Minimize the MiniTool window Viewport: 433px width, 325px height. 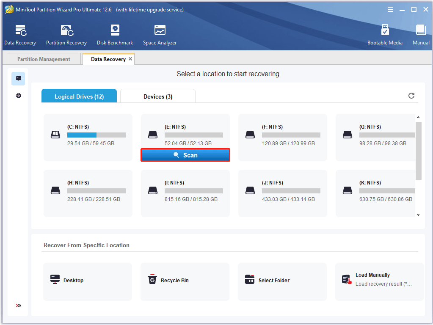pyautogui.click(x=402, y=10)
